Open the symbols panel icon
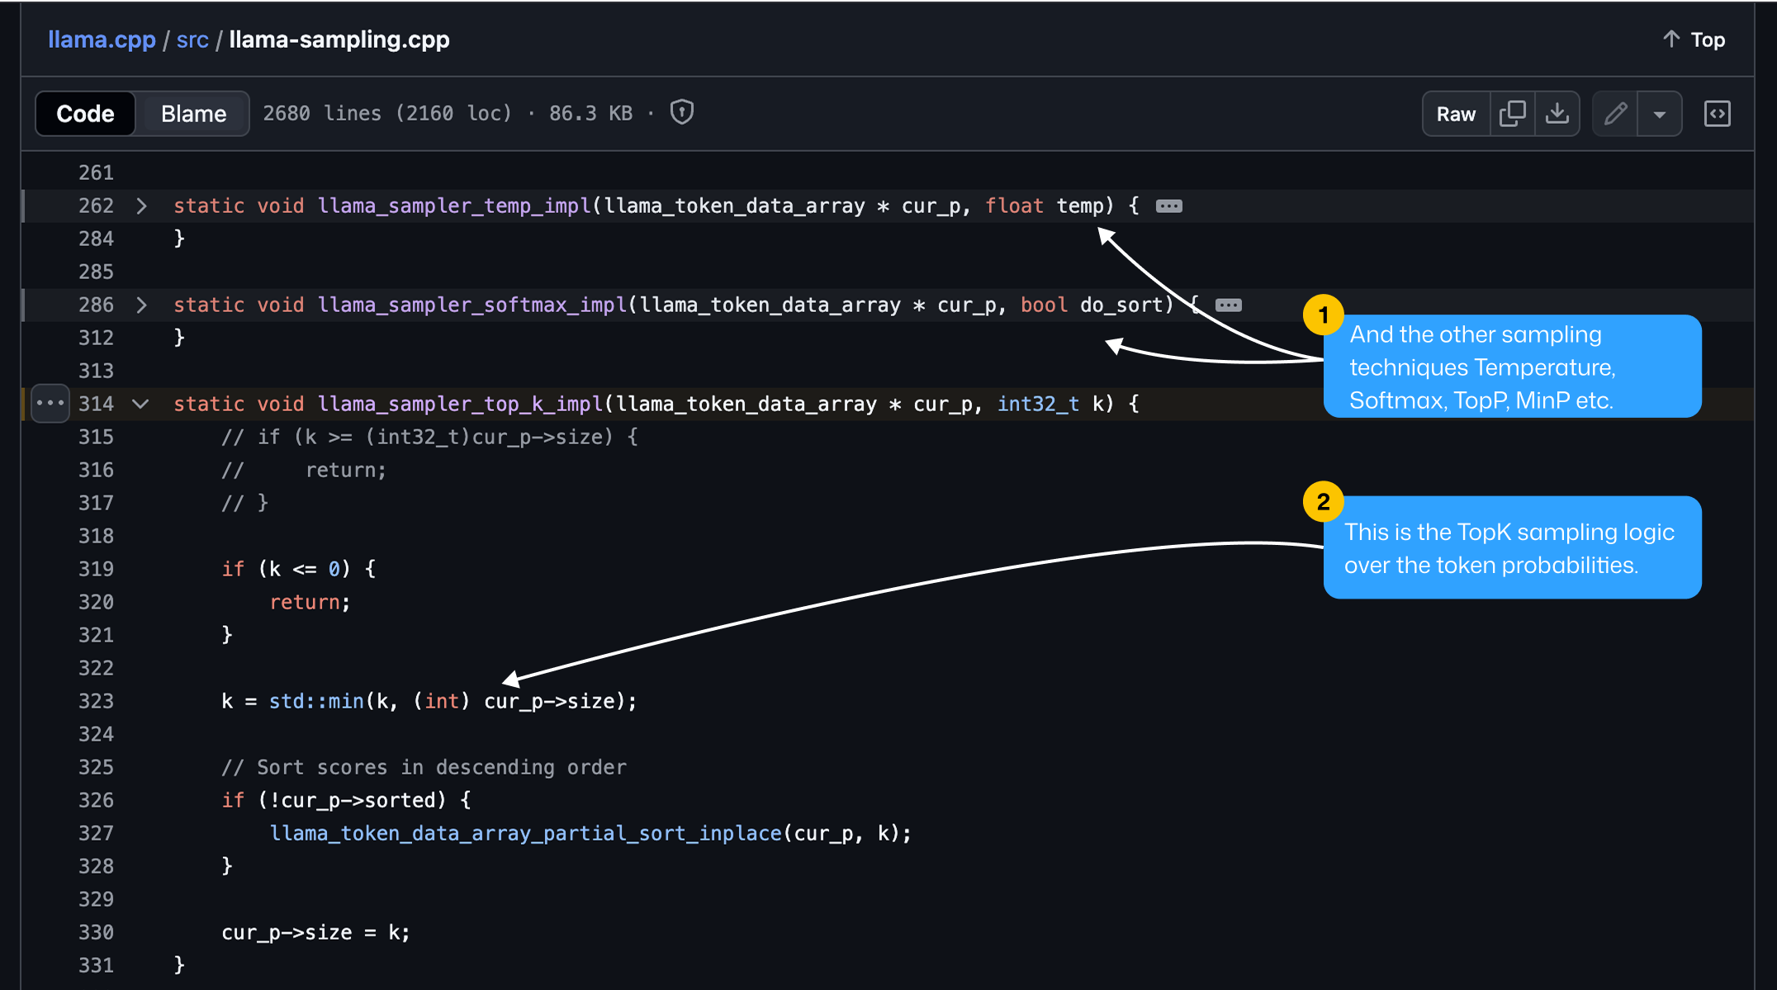 1717,113
